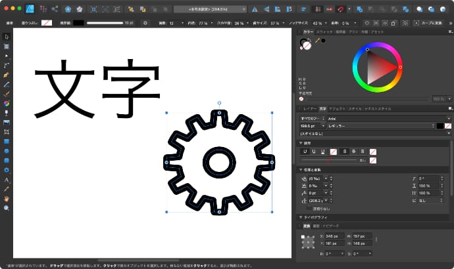
Task: Click the black stroke color swatch
Action: click(78, 22)
